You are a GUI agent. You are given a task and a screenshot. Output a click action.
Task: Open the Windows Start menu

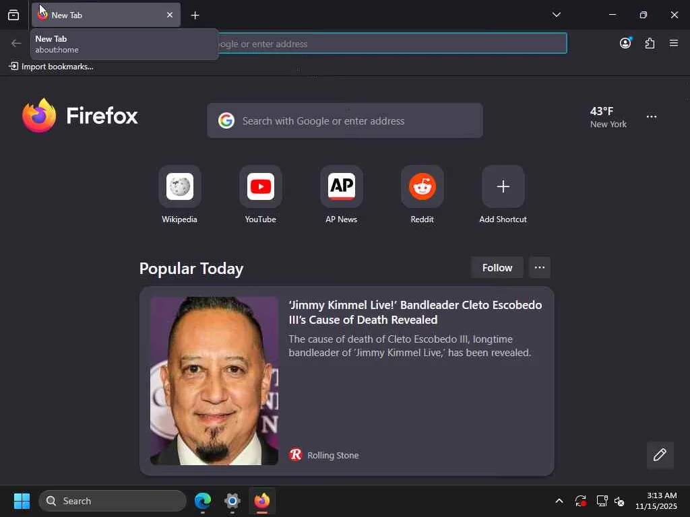[22, 501]
